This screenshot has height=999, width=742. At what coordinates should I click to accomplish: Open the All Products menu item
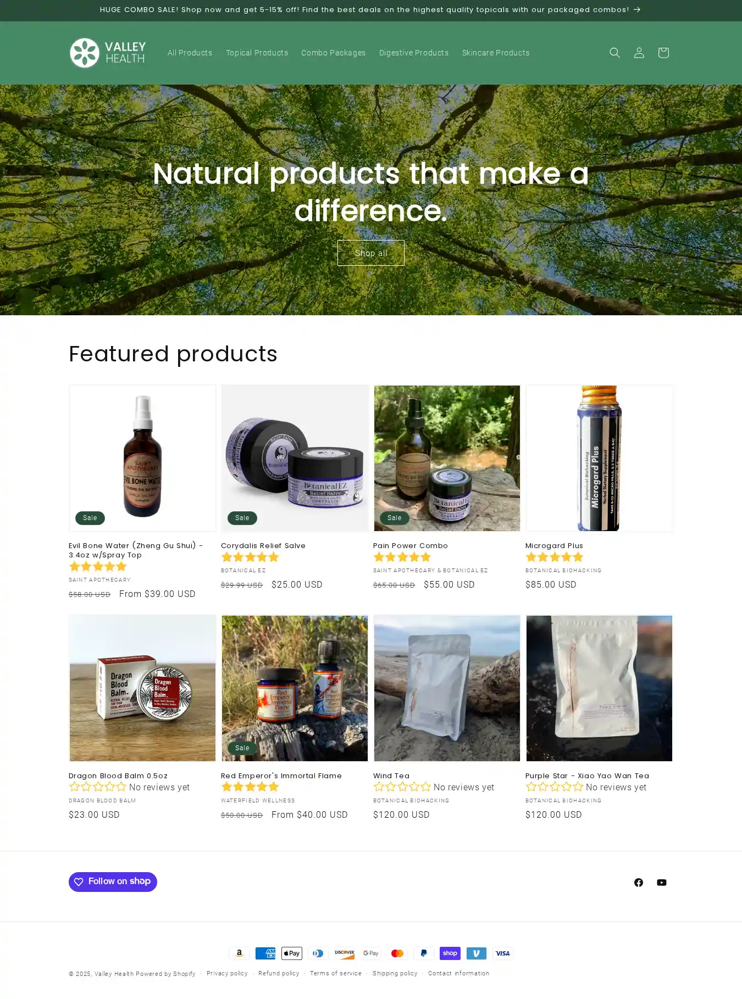coord(190,53)
